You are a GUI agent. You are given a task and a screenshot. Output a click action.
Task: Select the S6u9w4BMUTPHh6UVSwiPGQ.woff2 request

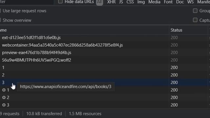tap(36, 60)
